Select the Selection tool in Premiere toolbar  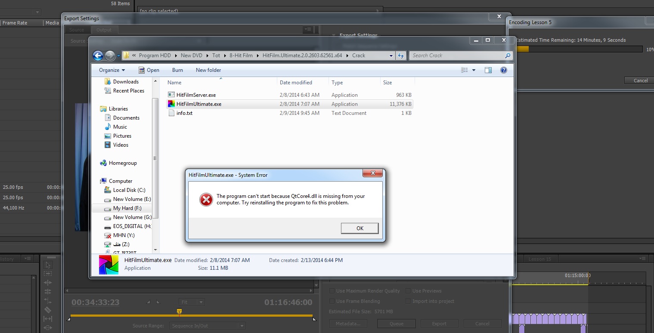[x=48, y=265]
